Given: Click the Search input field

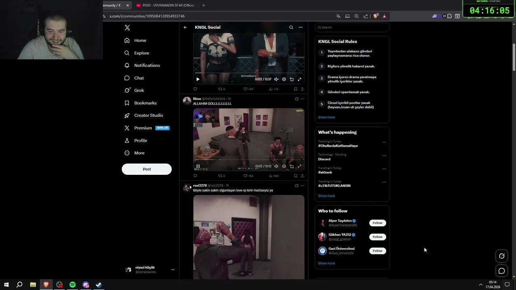Looking at the screenshot, I should 352,27.
